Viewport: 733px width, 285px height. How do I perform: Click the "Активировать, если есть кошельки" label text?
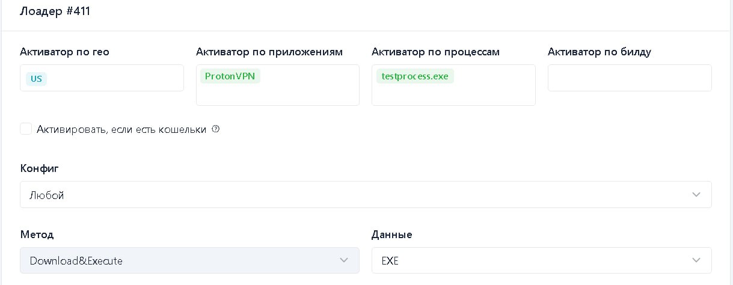click(x=121, y=129)
